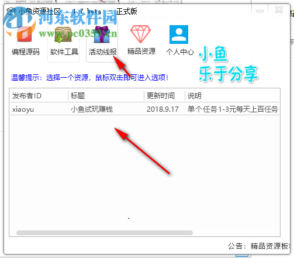Viewport: 294px width, 258px height.
Task: Sort by 发布者ID column header
Action: coord(39,96)
